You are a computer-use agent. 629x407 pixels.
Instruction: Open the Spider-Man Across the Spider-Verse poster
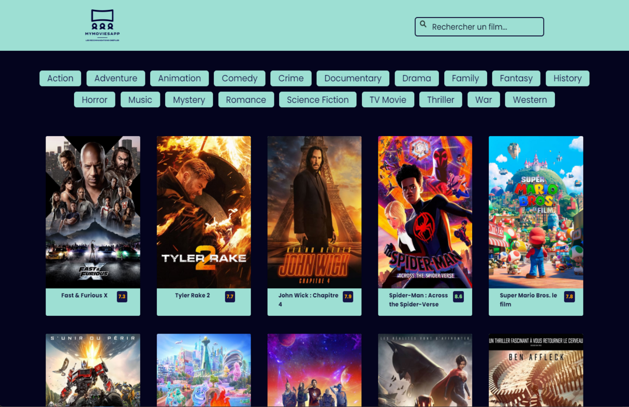425,212
